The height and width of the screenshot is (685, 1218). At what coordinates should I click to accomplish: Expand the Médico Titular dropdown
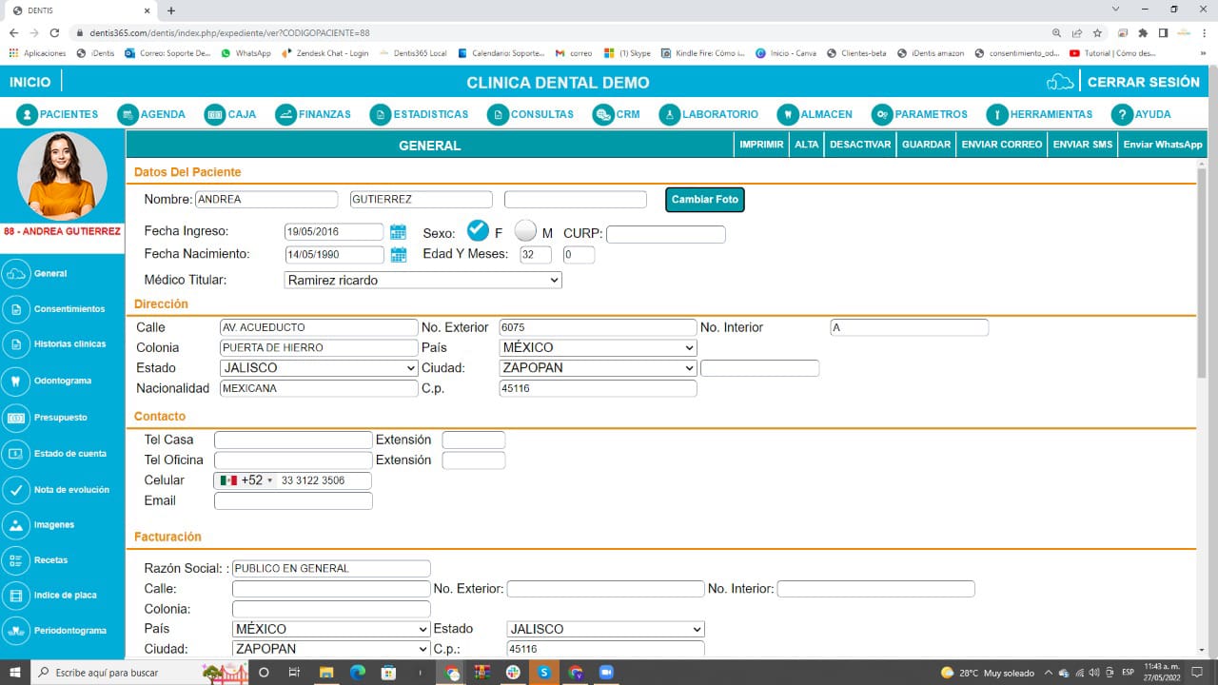(422, 281)
